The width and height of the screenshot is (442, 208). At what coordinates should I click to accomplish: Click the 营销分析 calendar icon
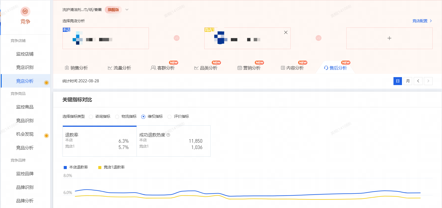pos(240,68)
